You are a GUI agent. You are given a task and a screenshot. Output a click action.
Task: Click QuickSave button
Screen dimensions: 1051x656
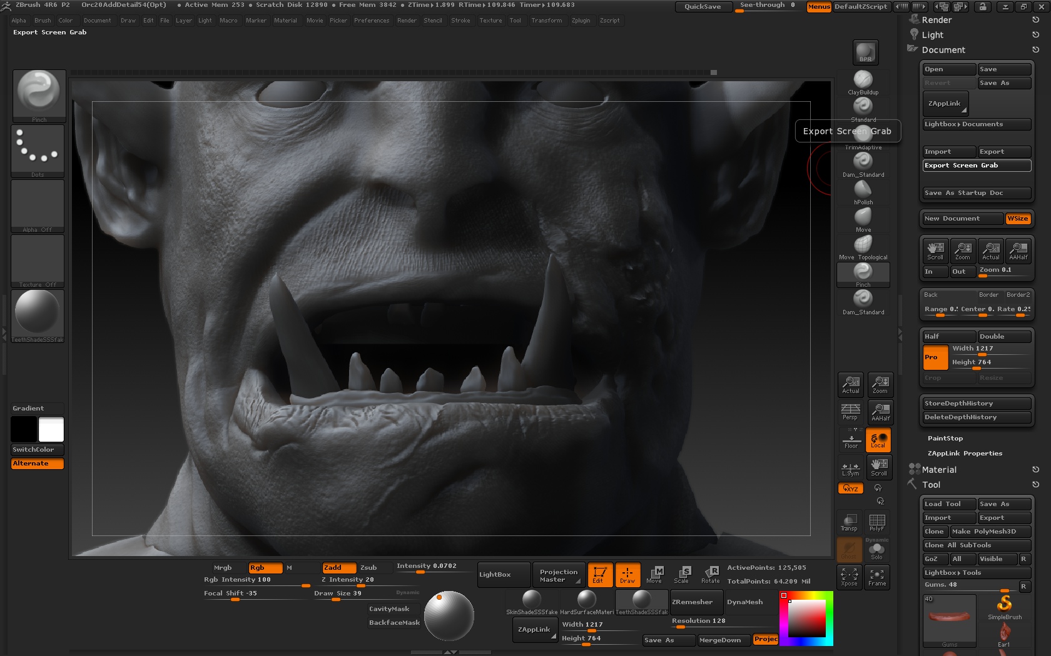tap(703, 6)
